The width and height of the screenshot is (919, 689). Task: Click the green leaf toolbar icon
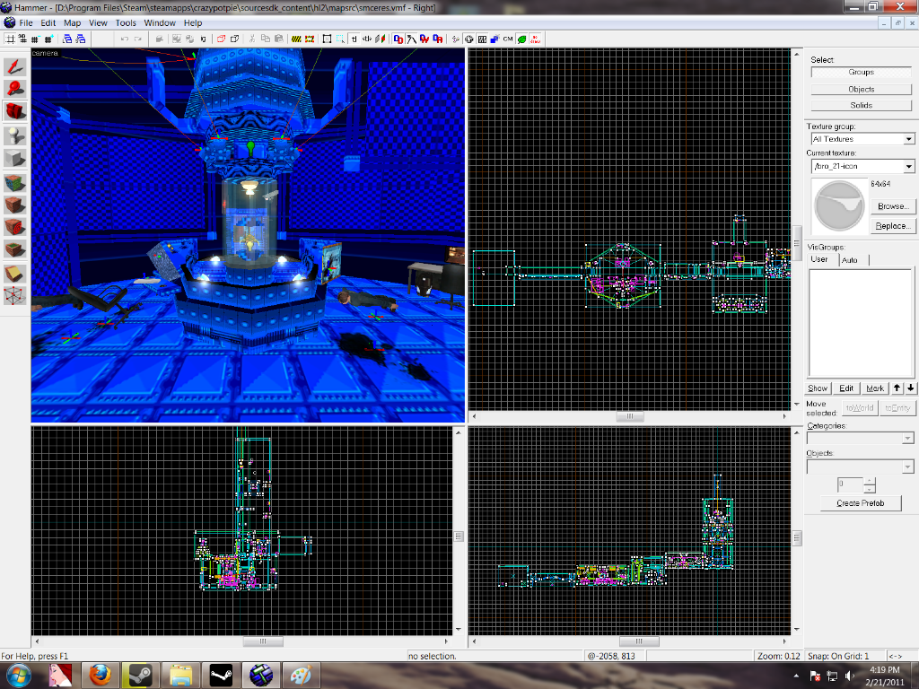point(522,39)
